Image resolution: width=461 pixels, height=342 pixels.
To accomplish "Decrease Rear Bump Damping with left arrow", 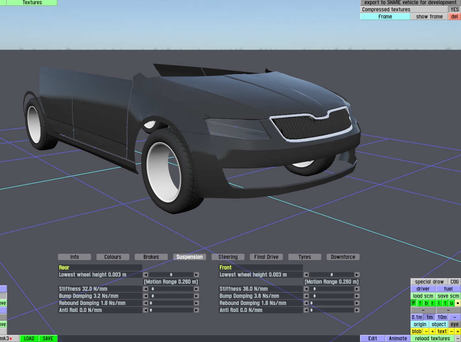I will point(145,296).
